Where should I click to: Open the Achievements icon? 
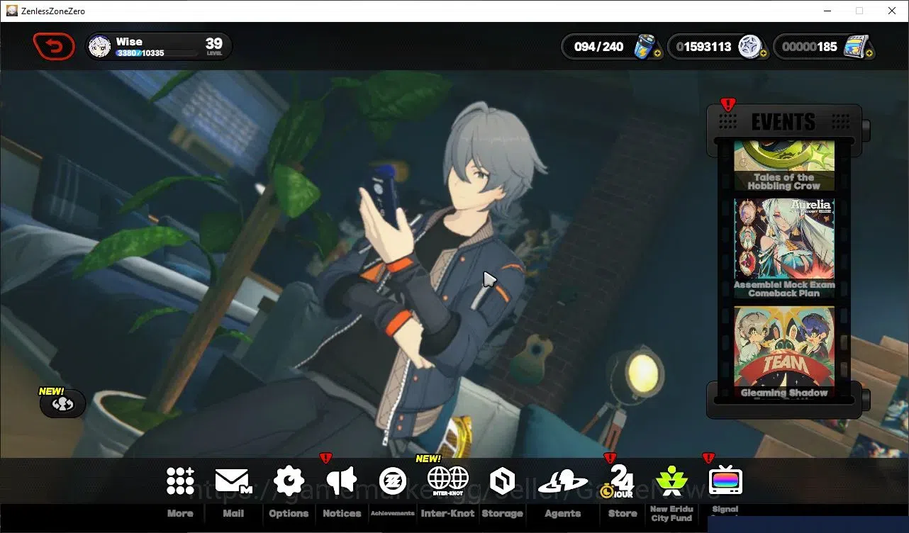(392, 481)
